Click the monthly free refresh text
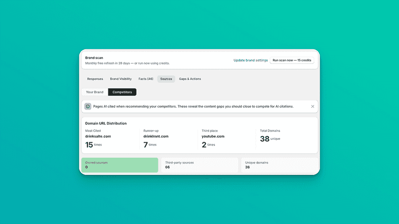The height and width of the screenshot is (224, 399). point(127,63)
